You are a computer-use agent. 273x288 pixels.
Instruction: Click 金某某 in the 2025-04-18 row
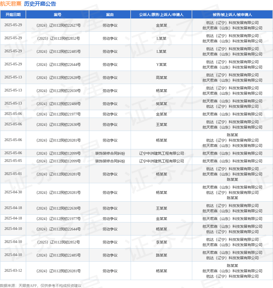tap(161, 219)
